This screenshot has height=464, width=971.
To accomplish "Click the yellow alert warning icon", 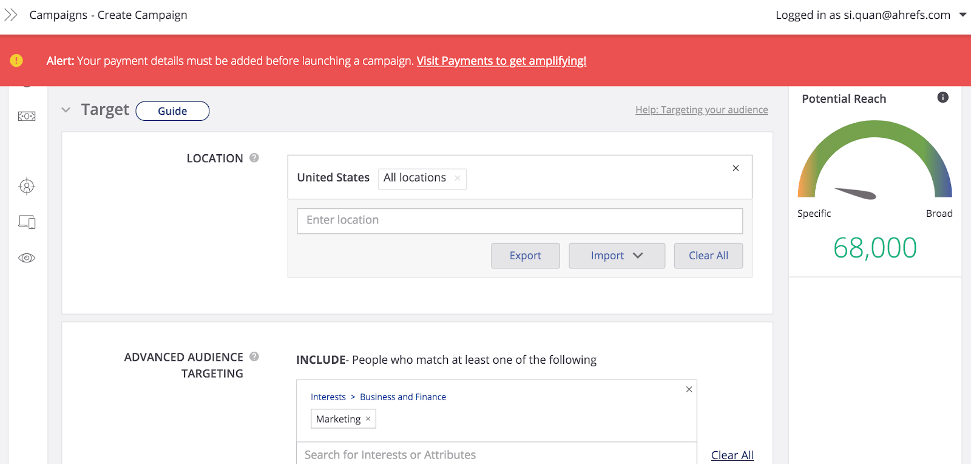I will pyautogui.click(x=16, y=61).
